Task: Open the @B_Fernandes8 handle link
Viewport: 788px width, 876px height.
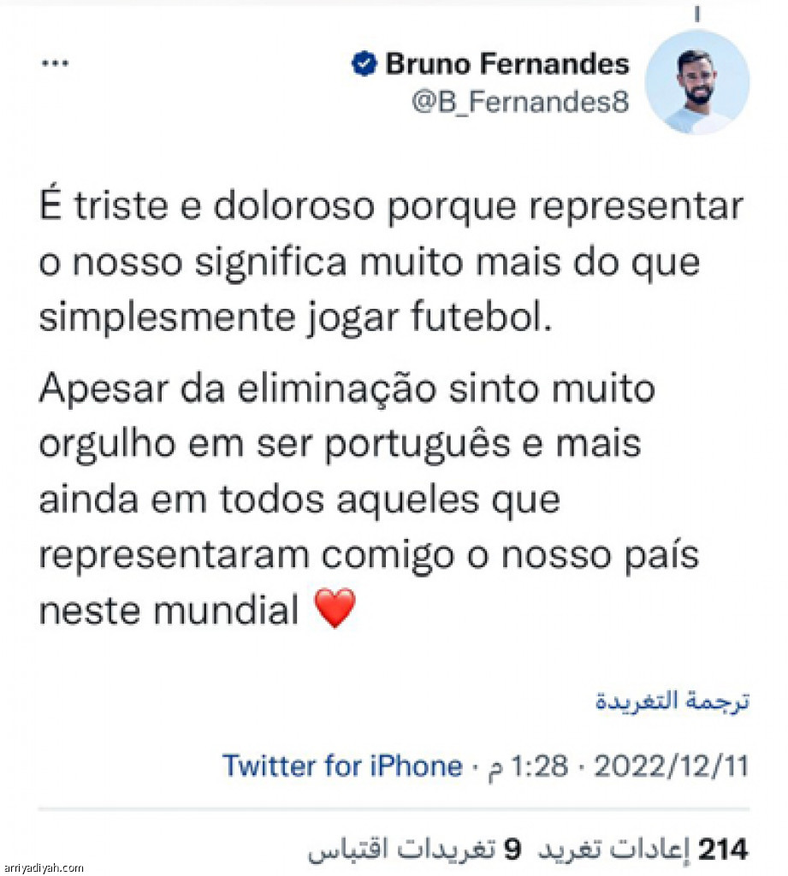Action: [x=520, y=102]
